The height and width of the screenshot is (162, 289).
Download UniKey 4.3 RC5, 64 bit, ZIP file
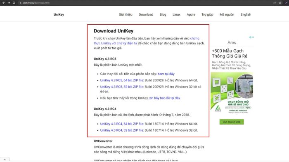point(122,80)
